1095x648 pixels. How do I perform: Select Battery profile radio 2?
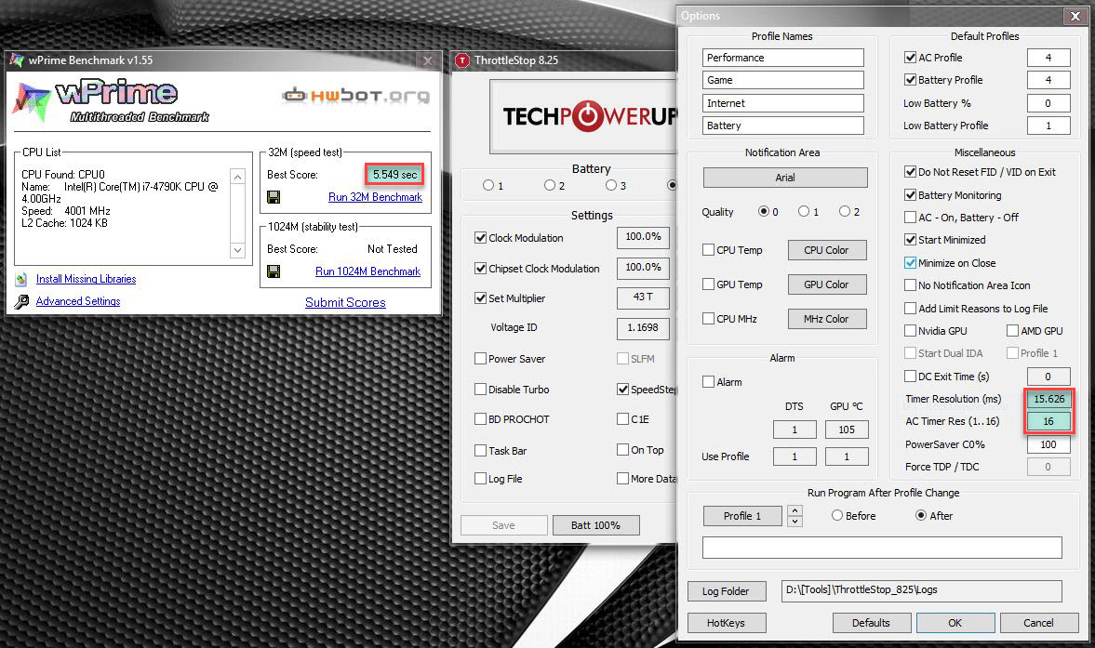550,186
